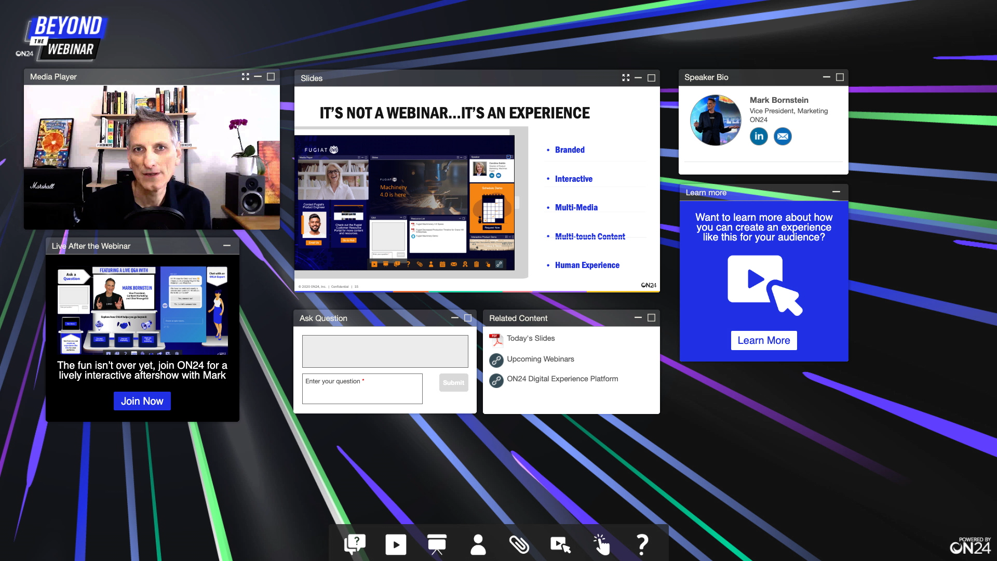Click the link icon beside Upcoming Webinars

pyautogui.click(x=496, y=360)
